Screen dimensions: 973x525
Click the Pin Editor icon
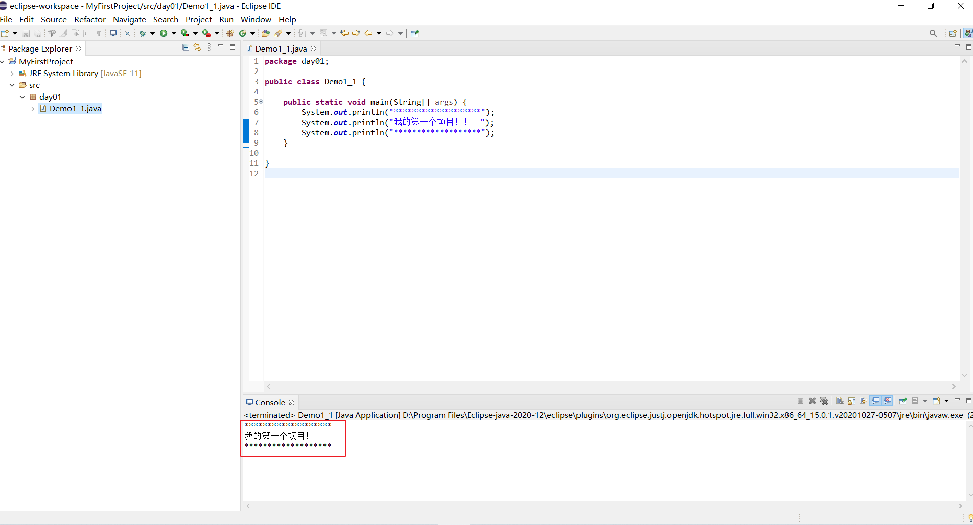click(x=414, y=33)
